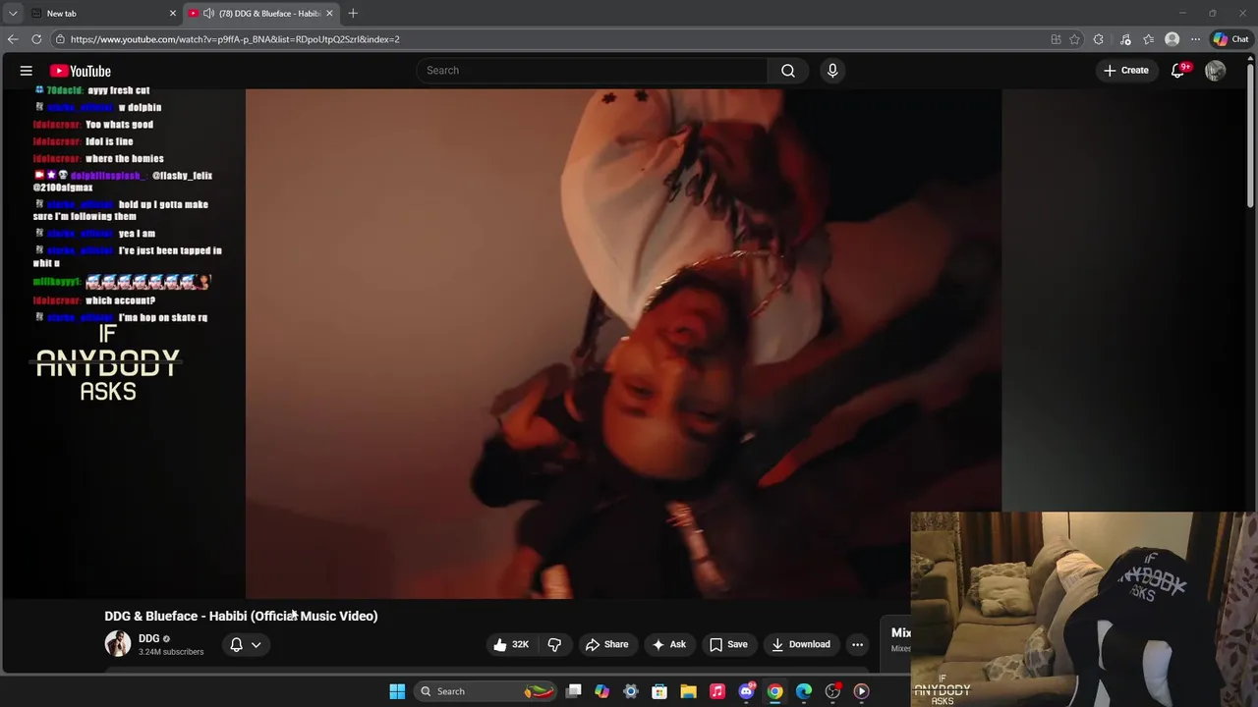Screen dimensions: 1258x707
Task: Open the YouTube account avatar menu
Action: [x=1216, y=71]
